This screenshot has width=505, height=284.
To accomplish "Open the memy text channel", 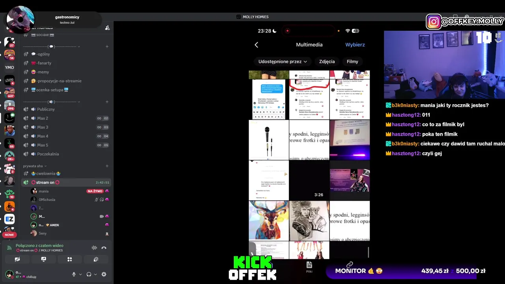I will (65, 72).
